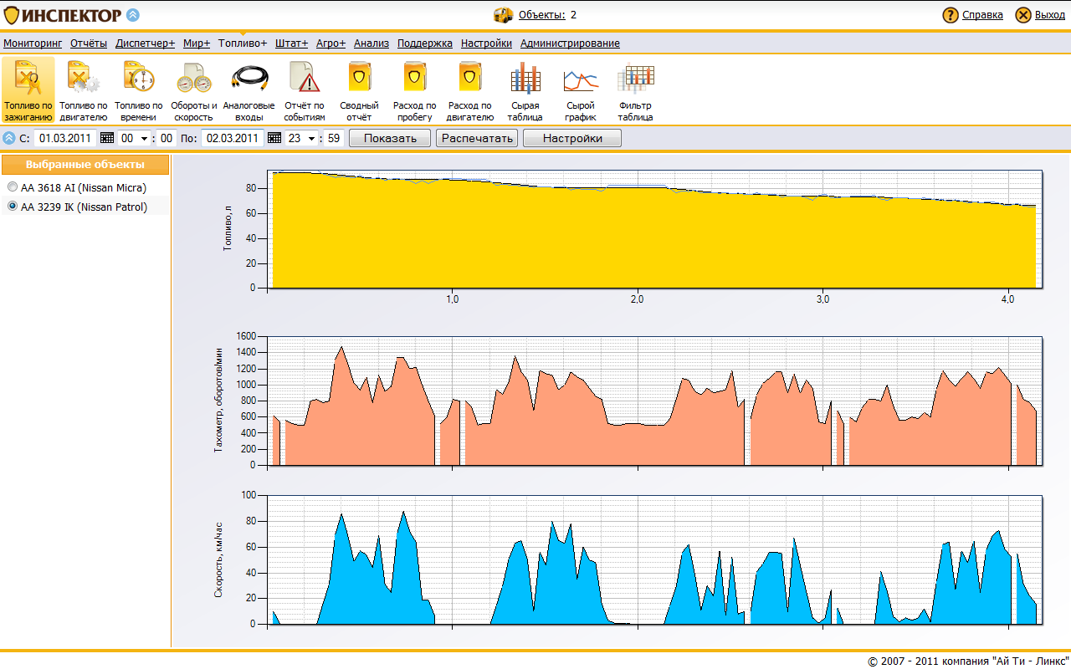Click the start minutes field 00
1071x669 pixels.
[x=167, y=138]
